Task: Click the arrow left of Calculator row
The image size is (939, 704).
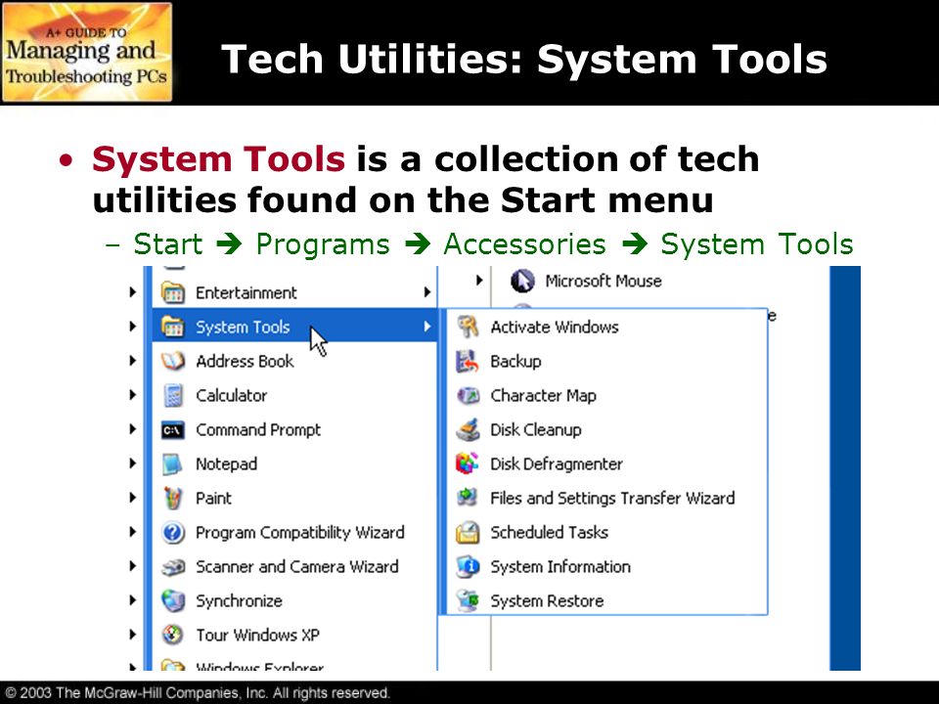Action: click(x=133, y=394)
